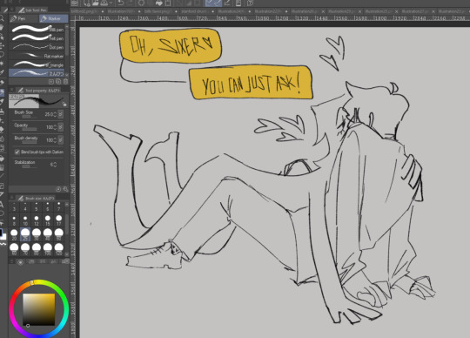Toggle Blend brush tips with Darken checkbox
470x338 pixels.
17,152
